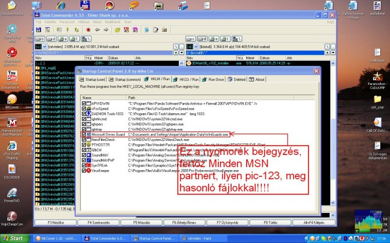Click the Alt+F4 Kilépés button
390x243 pixels.
coord(313,223)
